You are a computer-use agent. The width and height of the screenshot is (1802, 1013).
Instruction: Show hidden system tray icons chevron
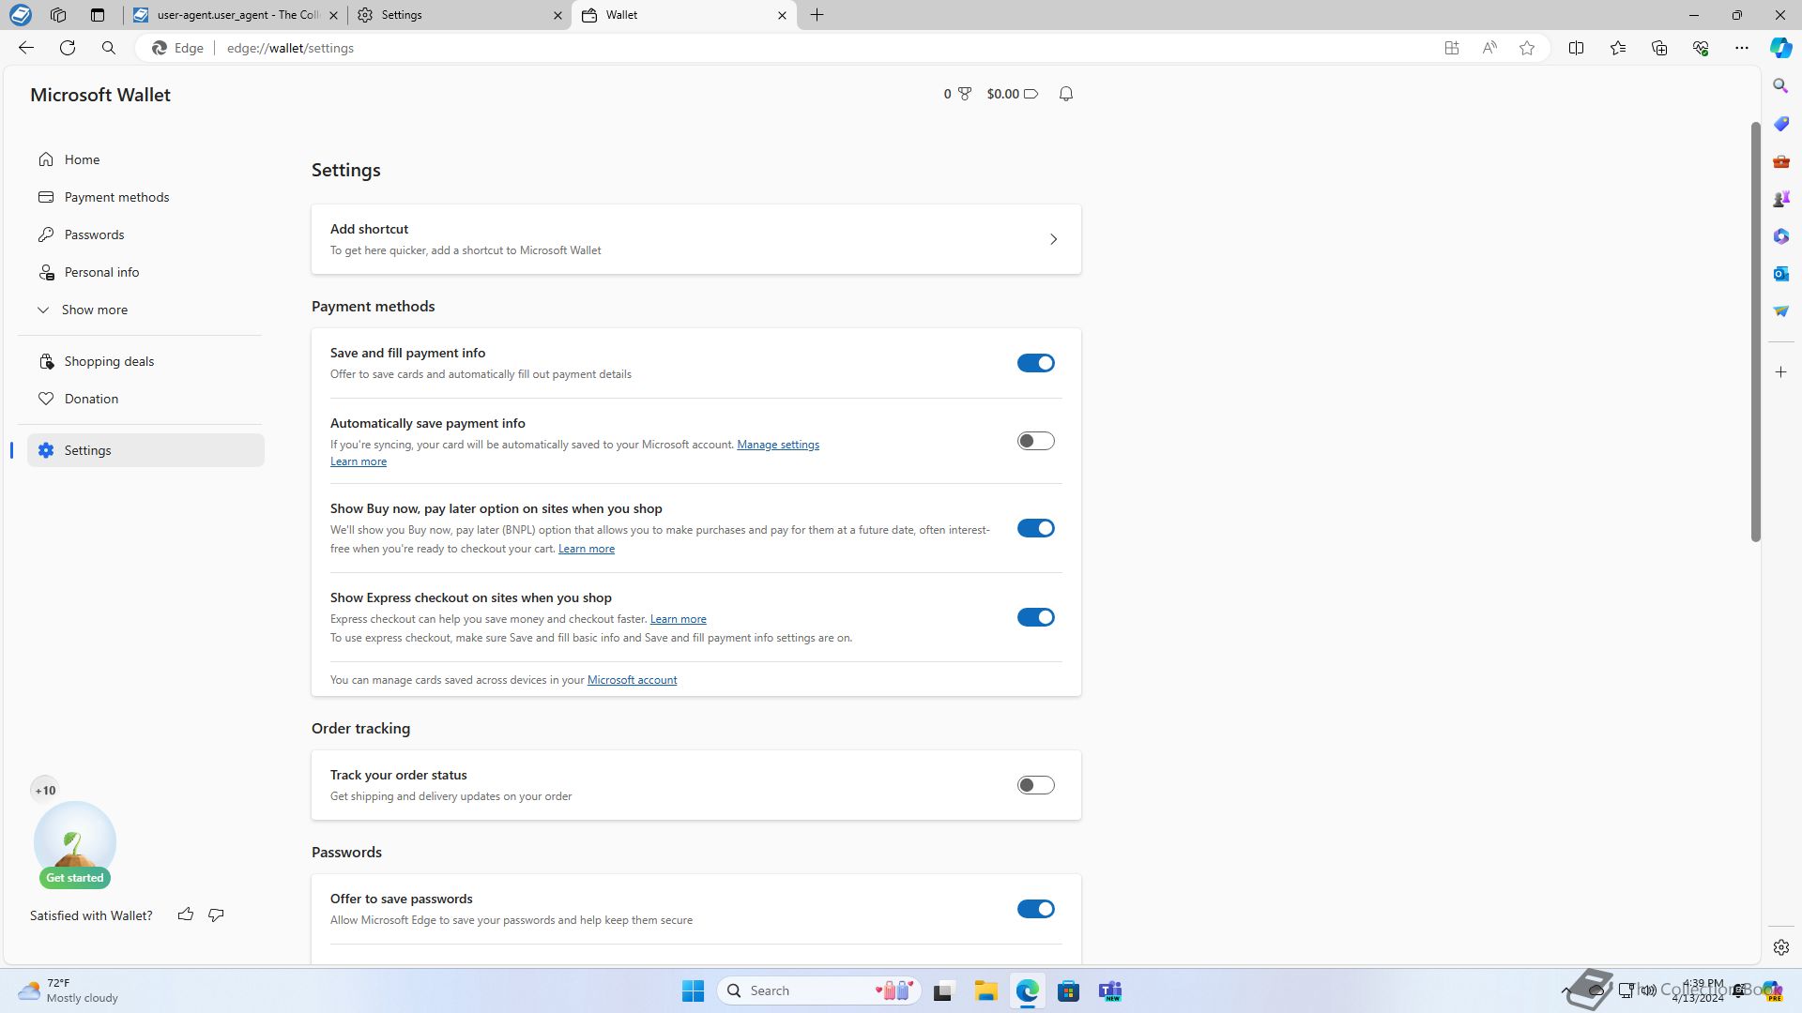(1566, 990)
